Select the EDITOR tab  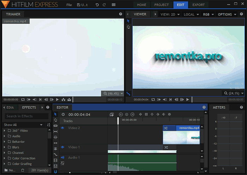(62, 108)
